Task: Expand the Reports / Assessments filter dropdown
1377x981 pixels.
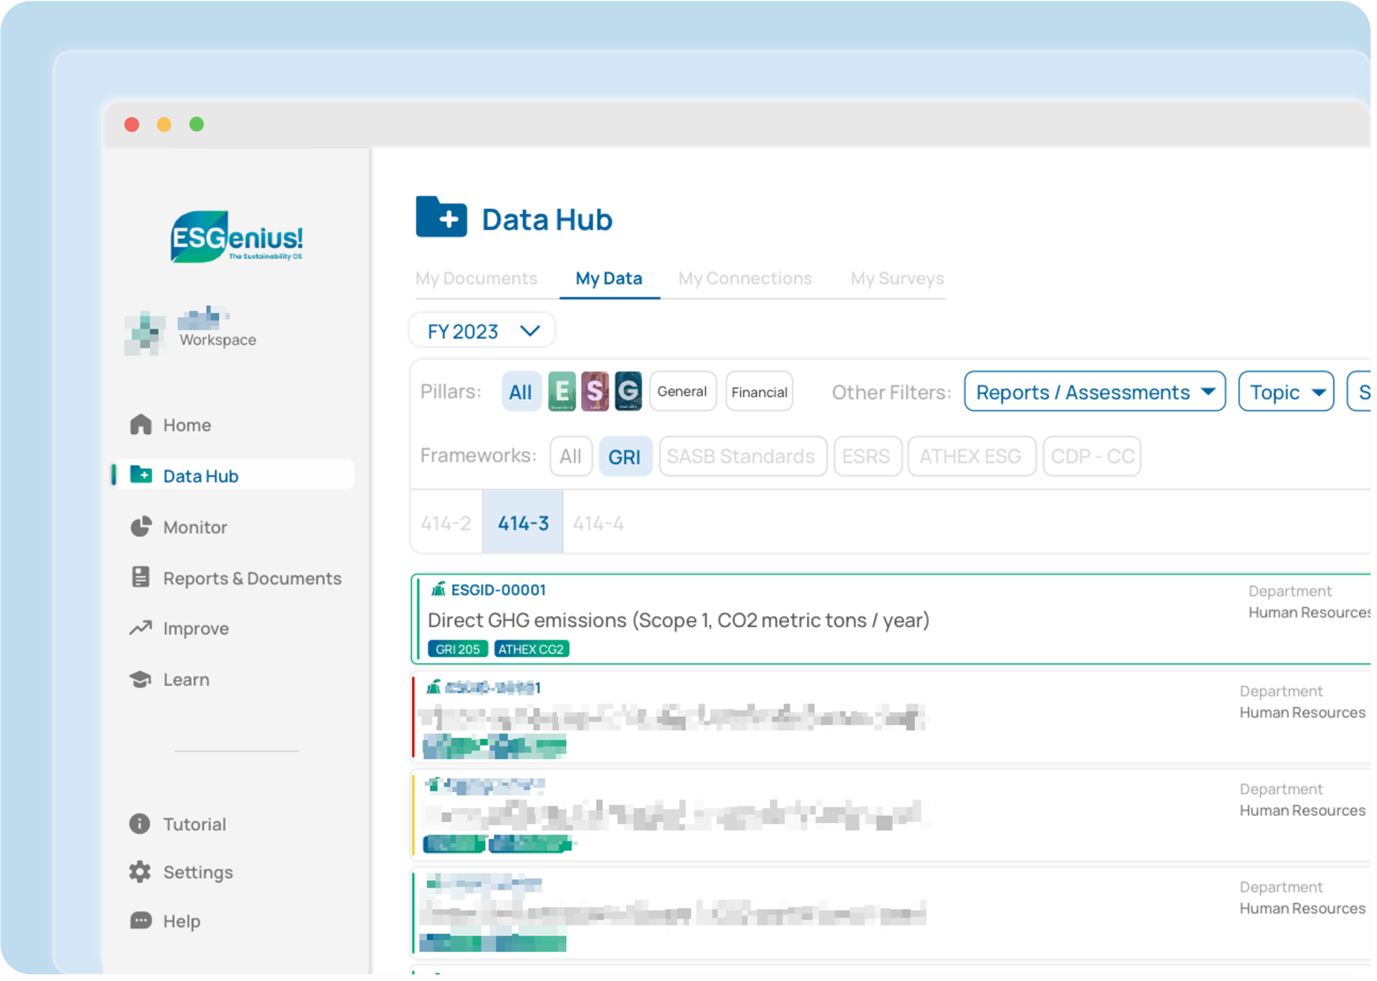Action: (x=1095, y=392)
